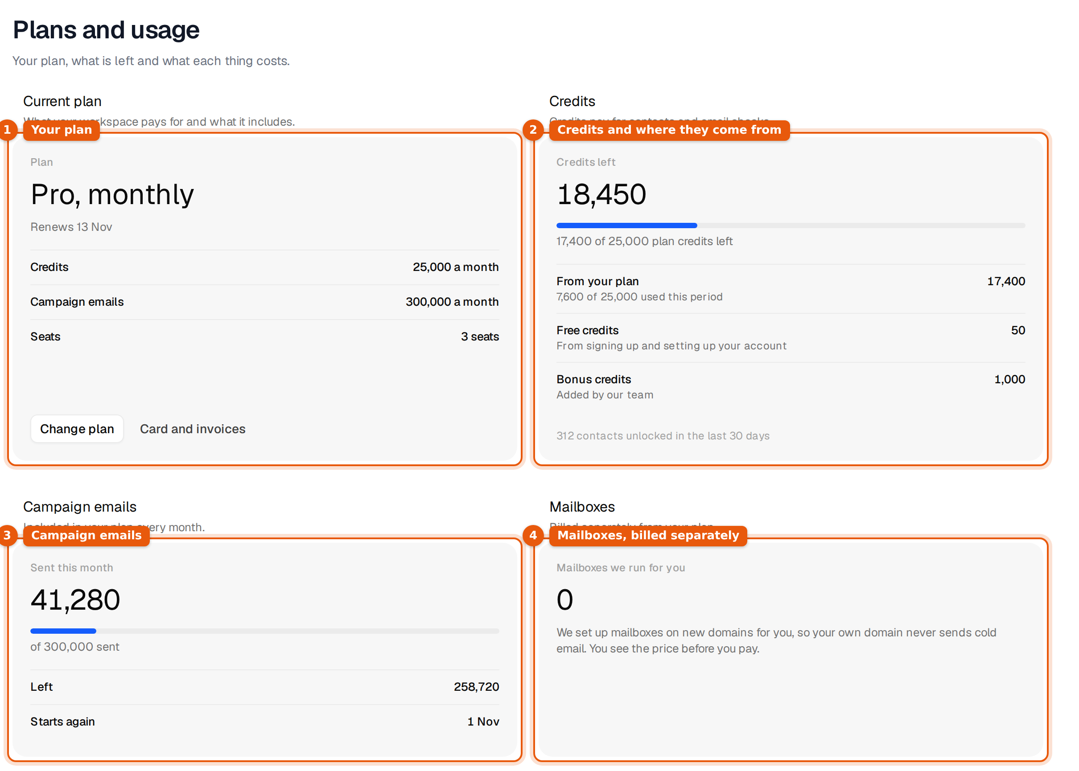
Task: Click the free credits value '50'
Action: (1017, 330)
